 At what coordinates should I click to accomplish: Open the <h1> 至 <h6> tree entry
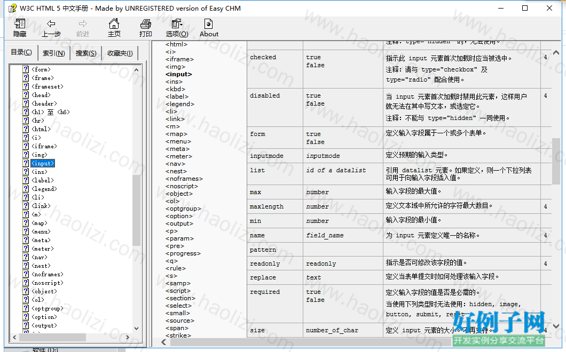(51, 112)
